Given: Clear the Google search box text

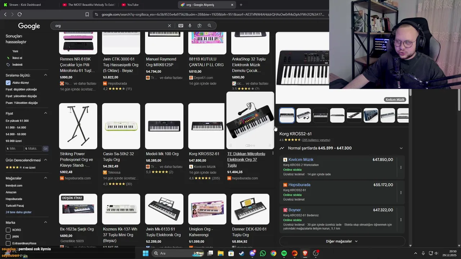Looking at the screenshot, I should pyautogui.click(x=169, y=26).
